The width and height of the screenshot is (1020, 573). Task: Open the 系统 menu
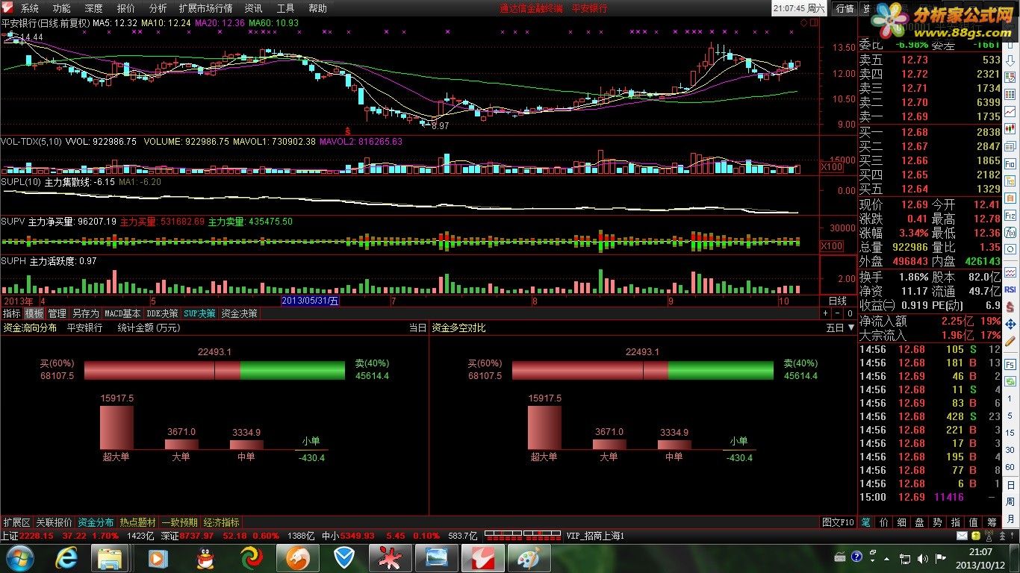coord(30,8)
